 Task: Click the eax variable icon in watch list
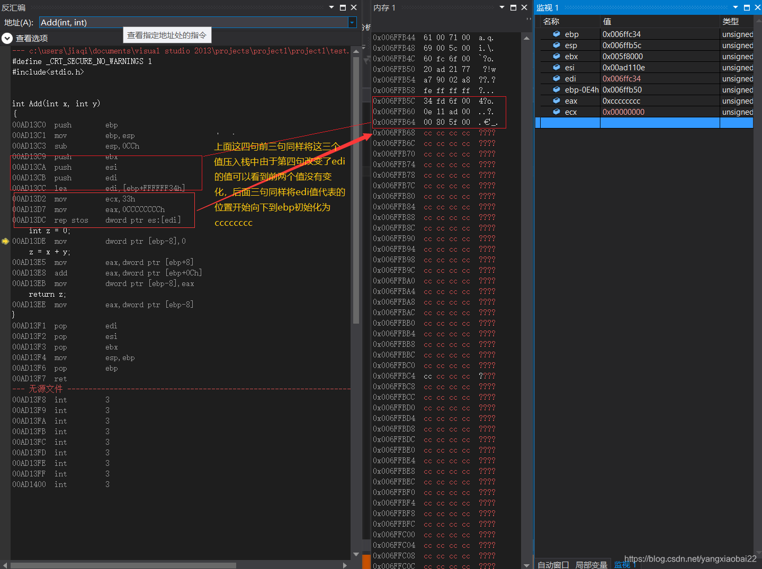pos(557,100)
